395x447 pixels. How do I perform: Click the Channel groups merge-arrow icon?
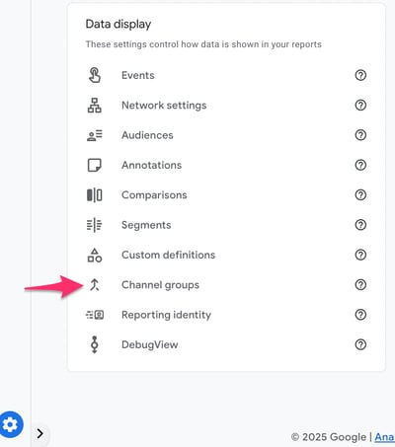[x=95, y=285]
